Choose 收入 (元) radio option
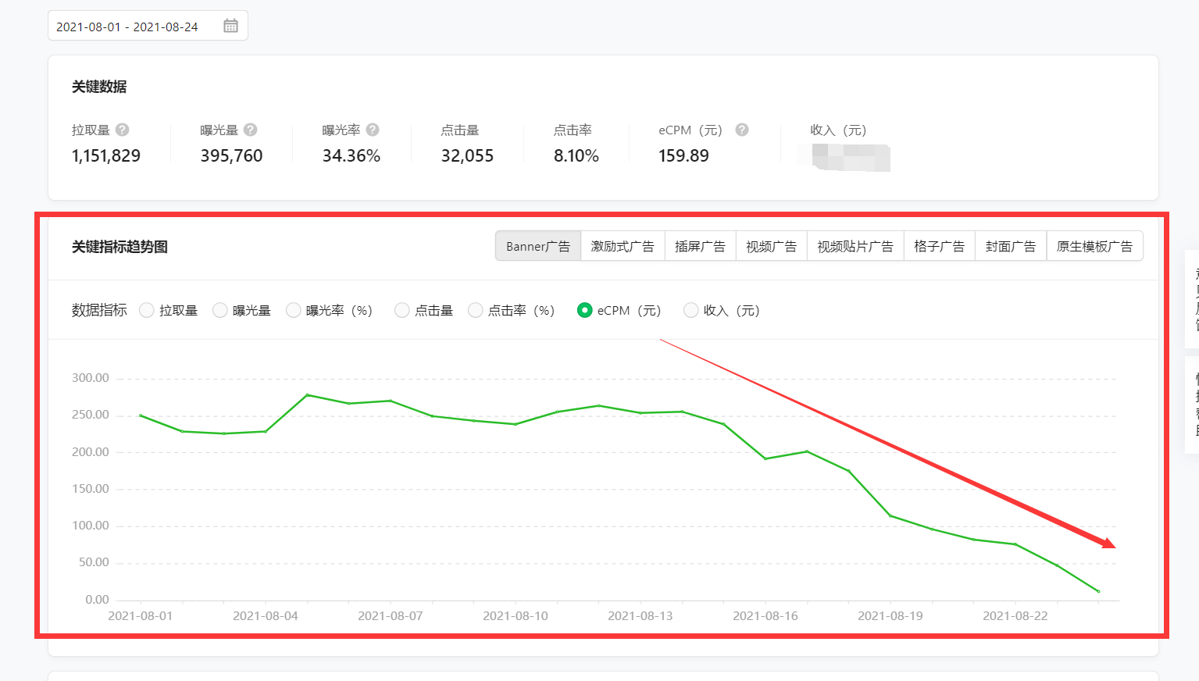 tap(691, 310)
